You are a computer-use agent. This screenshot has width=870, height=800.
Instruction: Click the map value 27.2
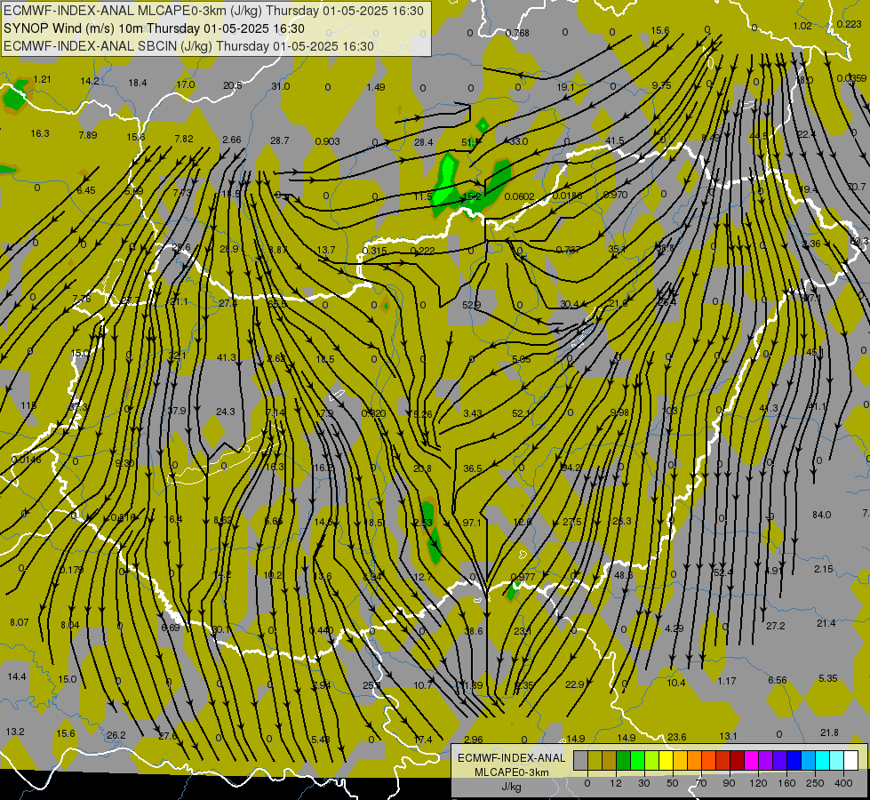click(775, 626)
